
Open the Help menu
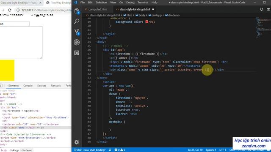[154, 3]
